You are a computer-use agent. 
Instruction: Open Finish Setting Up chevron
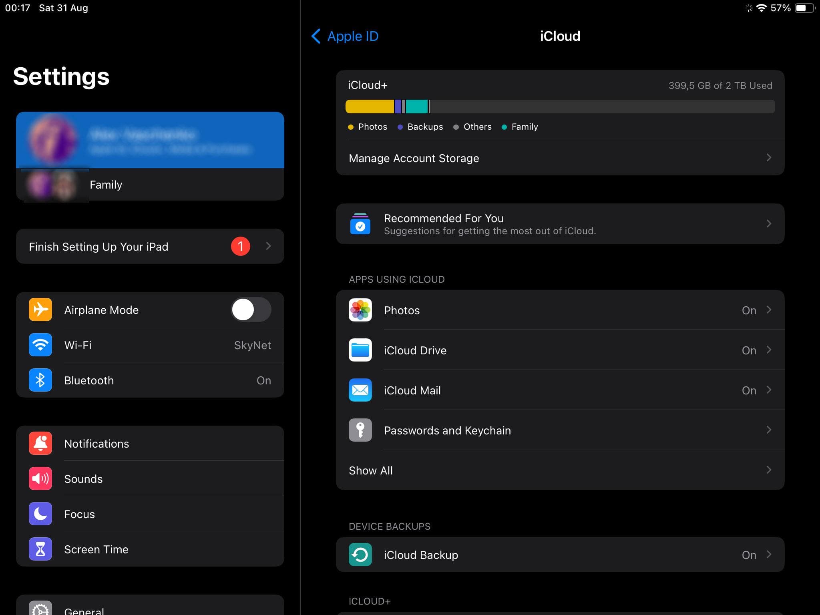(x=269, y=246)
